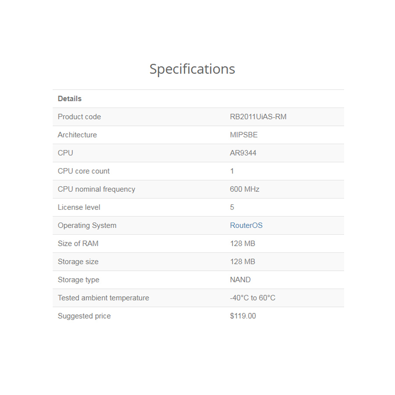Click the $119.00 suggested price value

[x=243, y=316]
